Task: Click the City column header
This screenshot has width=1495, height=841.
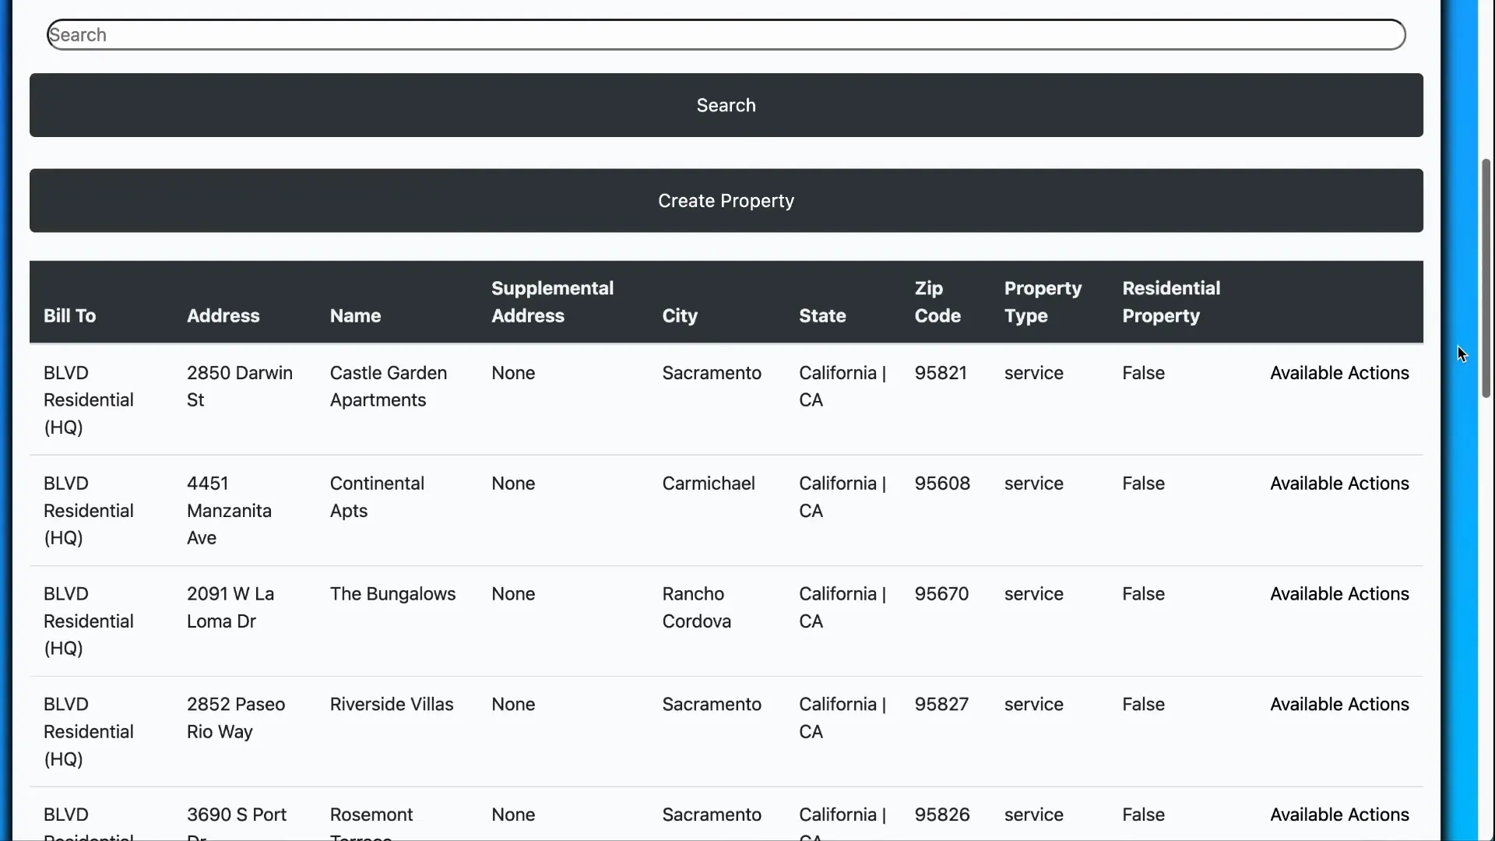Action: pyautogui.click(x=679, y=315)
